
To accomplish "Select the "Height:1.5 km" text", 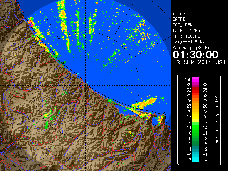I will pyautogui.click(x=188, y=42).
